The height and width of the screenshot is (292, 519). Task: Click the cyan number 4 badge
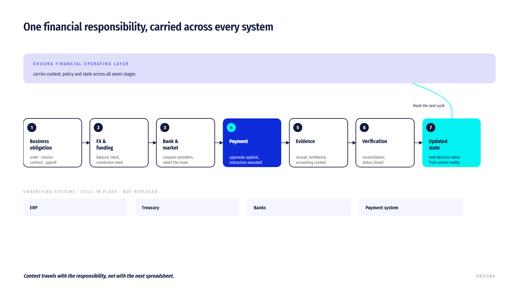coord(231,128)
